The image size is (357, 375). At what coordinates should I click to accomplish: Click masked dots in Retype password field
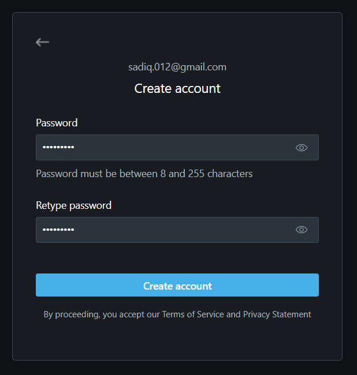coord(58,230)
